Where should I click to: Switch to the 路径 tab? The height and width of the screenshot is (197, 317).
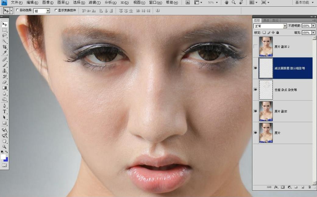(x=275, y=20)
